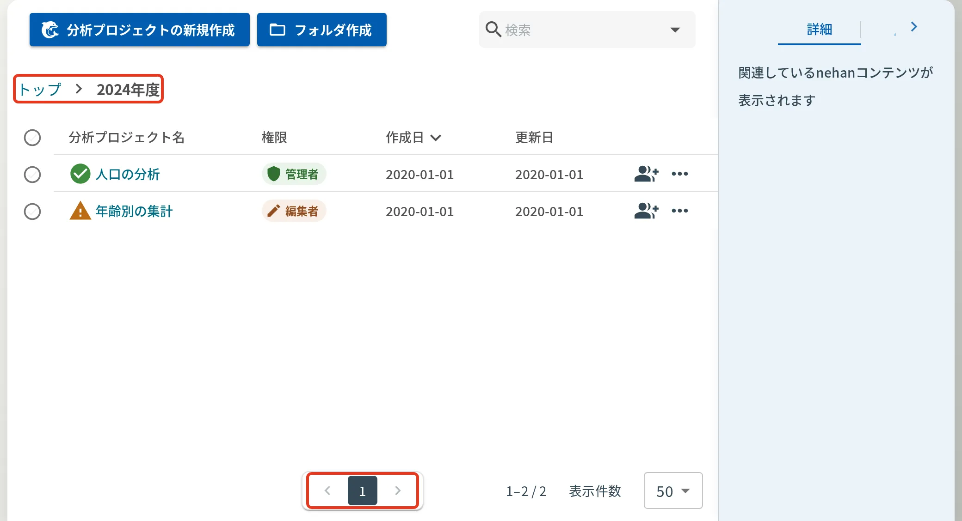962x521 pixels.
Task: Switch to the 詳細 tab
Action: coord(819,30)
